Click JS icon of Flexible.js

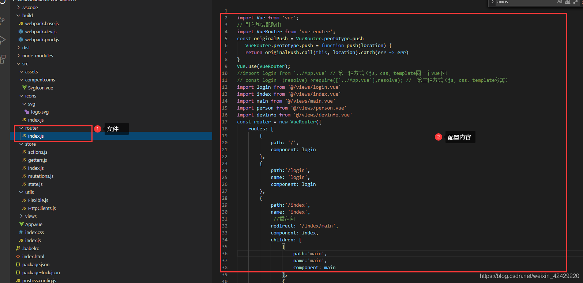click(24, 200)
